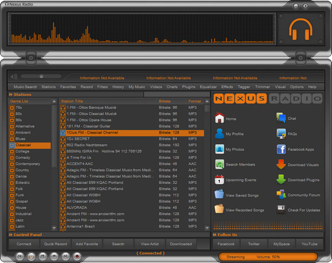This screenshot has height=263, width=332.
Task: Adjust the volume slider knob
Action: 41,76
